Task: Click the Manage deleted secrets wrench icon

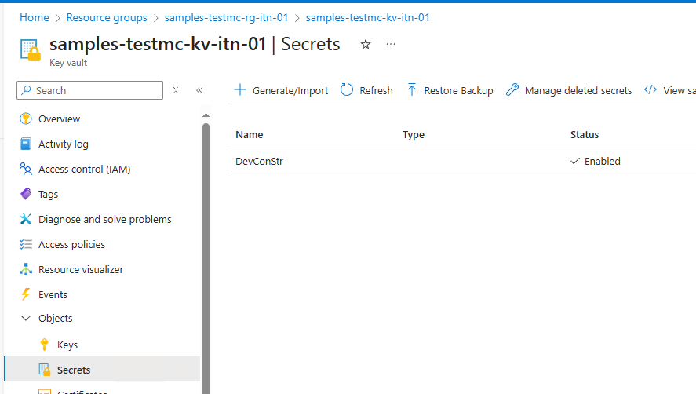Action: (512, 90)
